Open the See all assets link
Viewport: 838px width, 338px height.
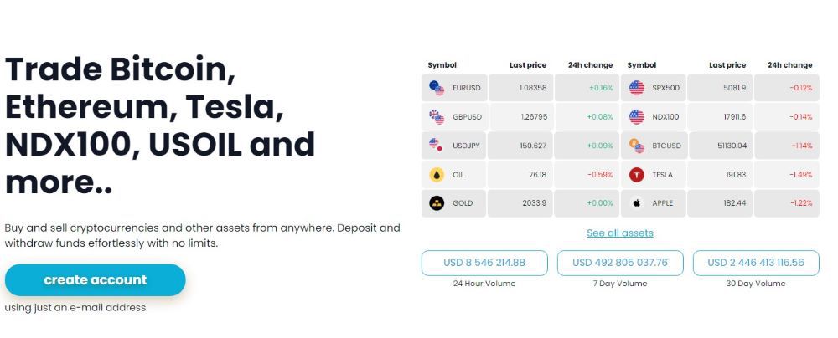point(620,233)
